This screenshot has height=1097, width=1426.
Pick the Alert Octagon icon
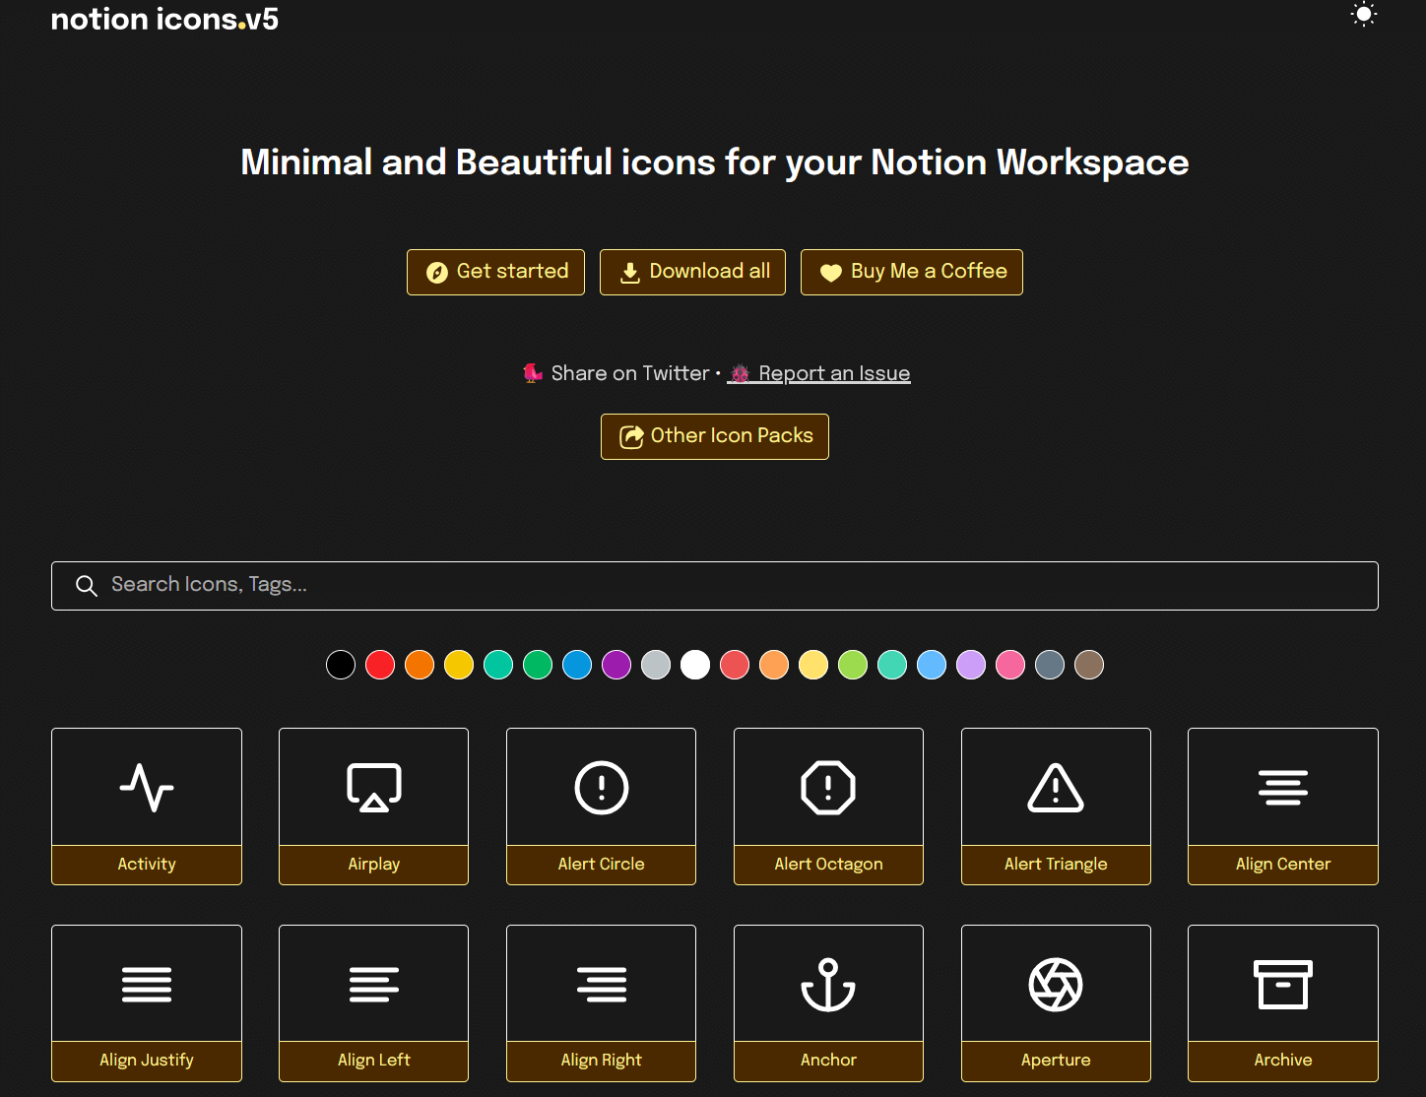pyautogui.click(x=828, y=807)
